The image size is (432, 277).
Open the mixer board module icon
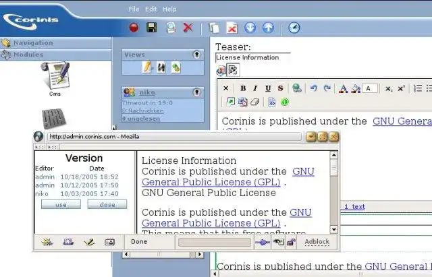tap(54, 119)
